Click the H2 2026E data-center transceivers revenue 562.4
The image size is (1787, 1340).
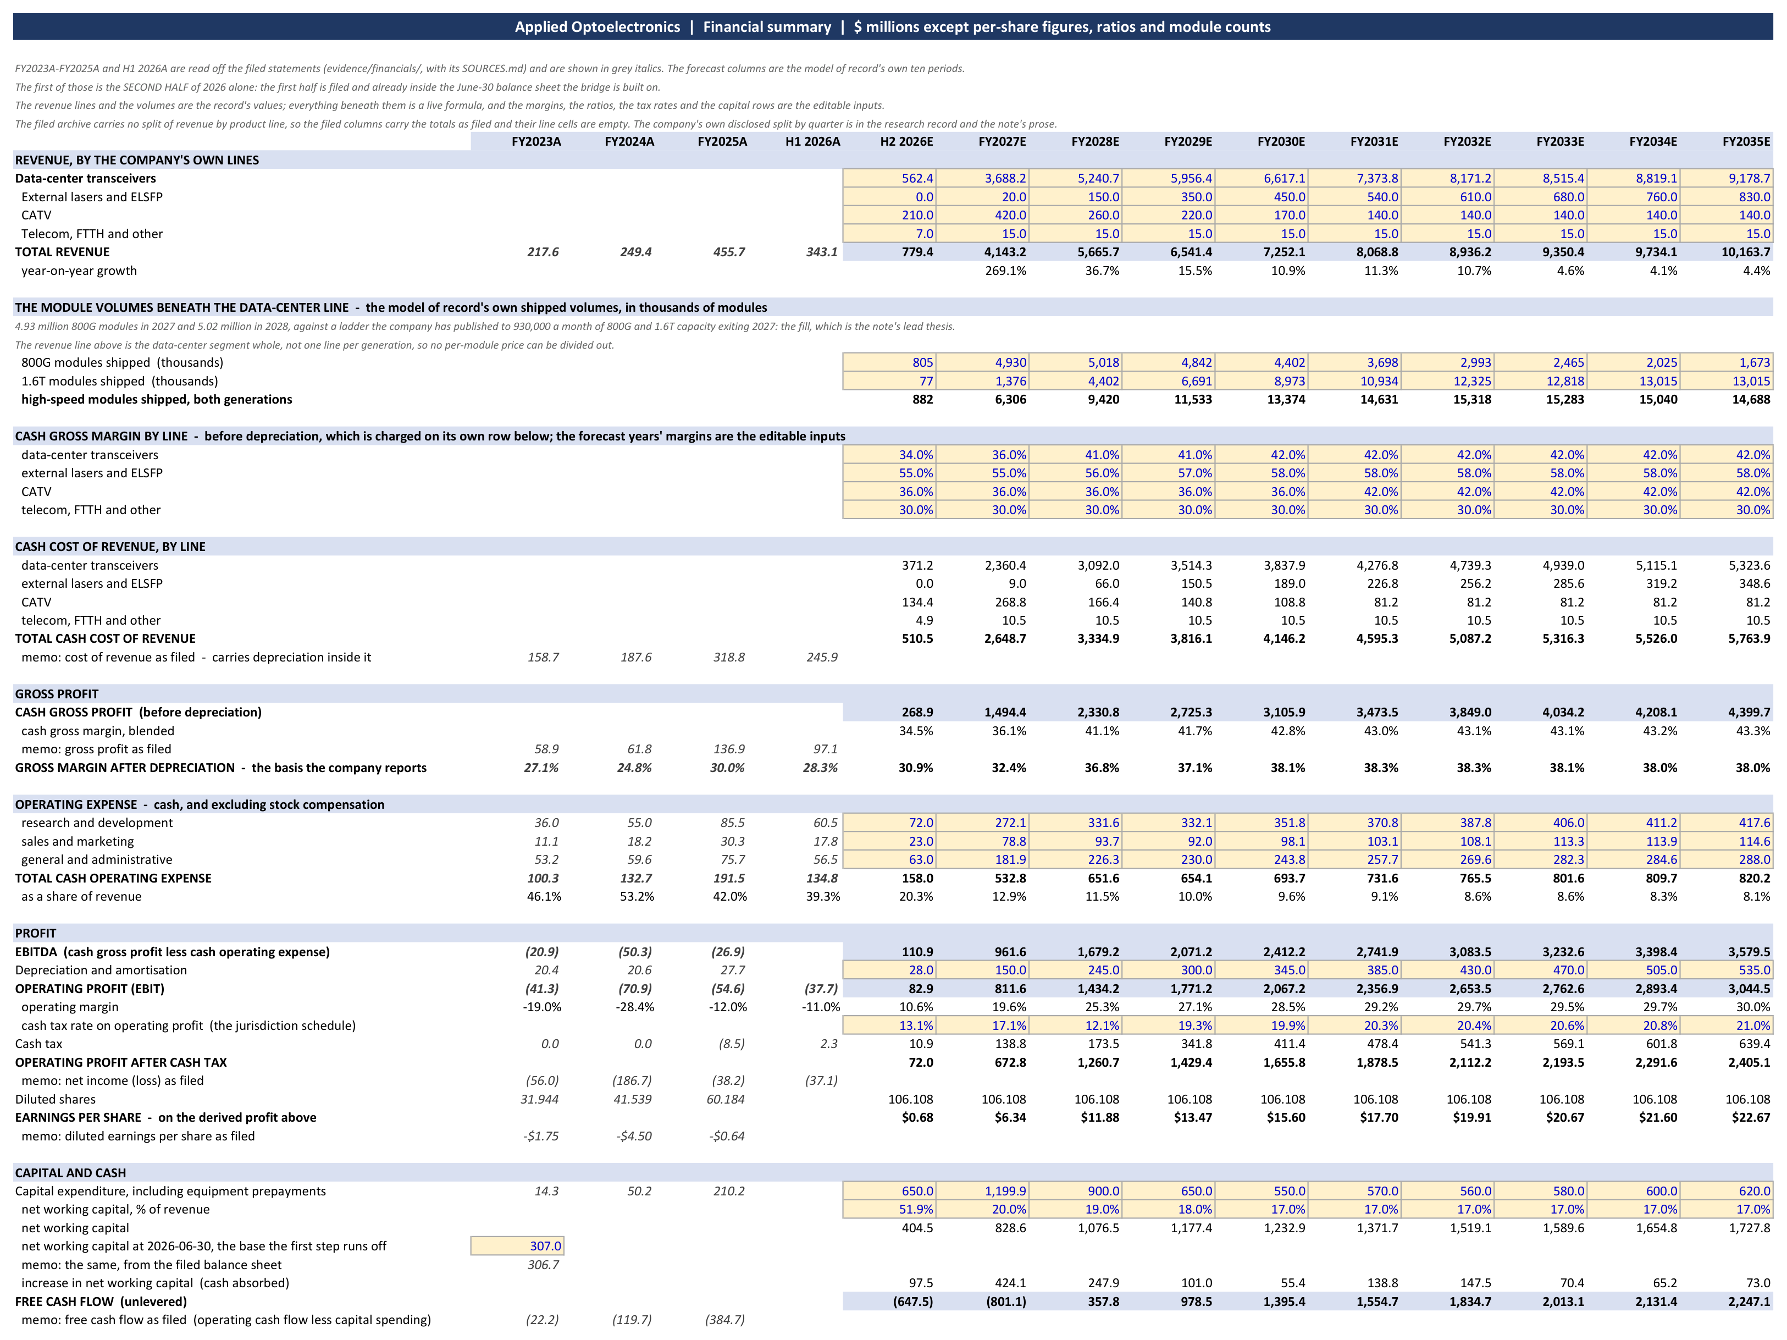[889, 178]
